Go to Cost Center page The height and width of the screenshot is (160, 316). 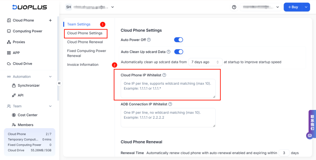tap(28, 115)
